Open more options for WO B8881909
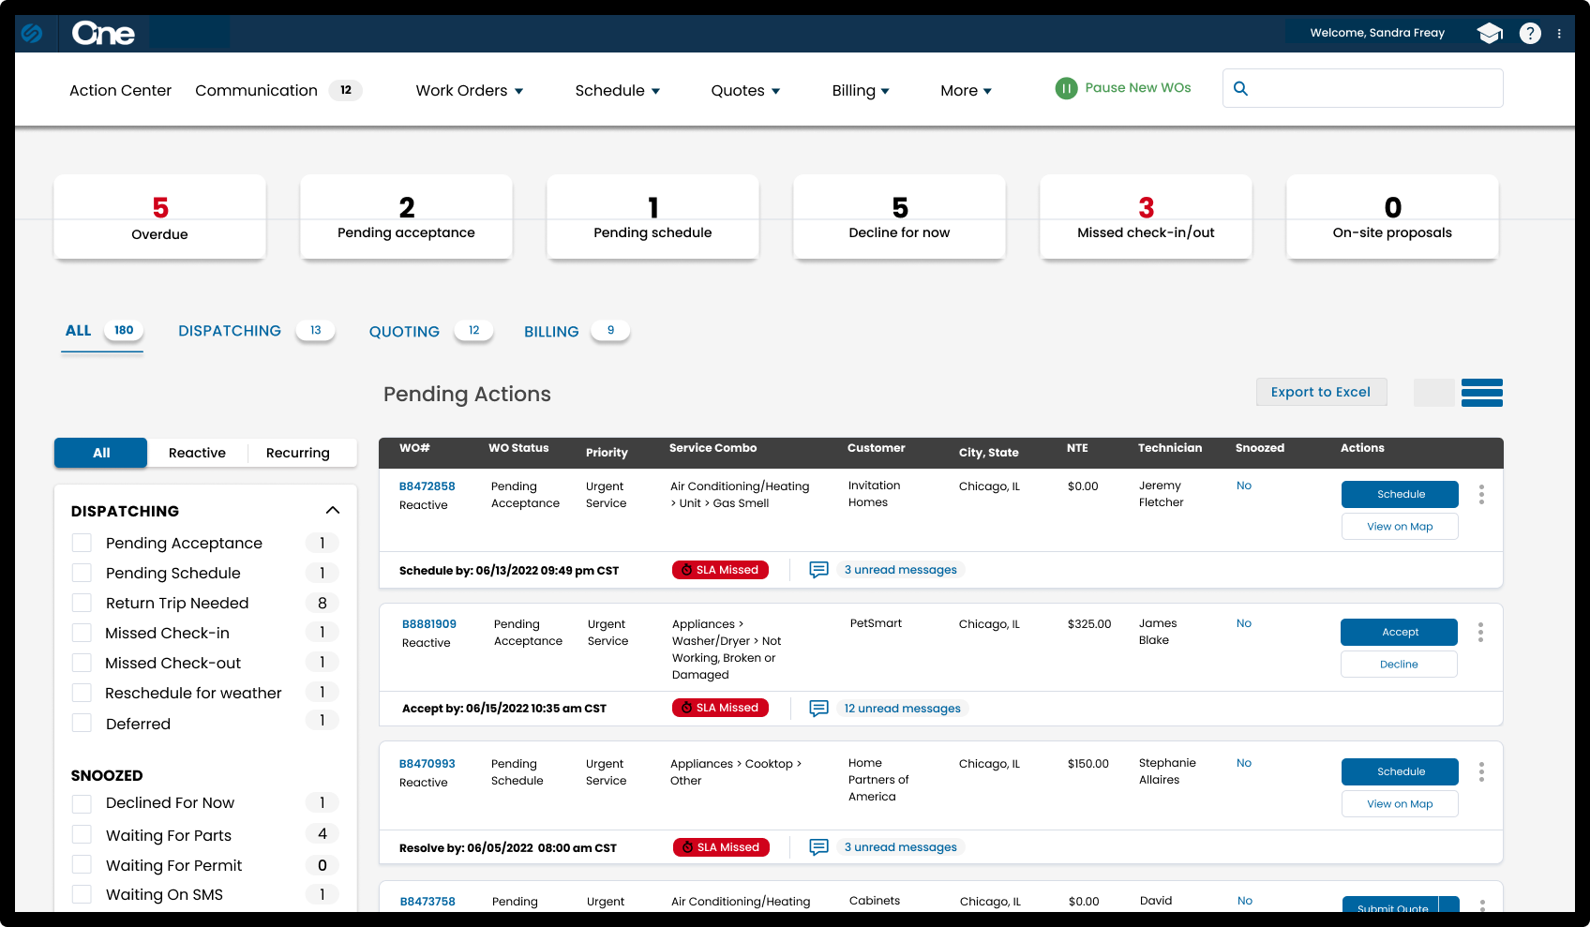This screenshot has width=1590, height=927. pyautogui.click(x=1480, y=633)
